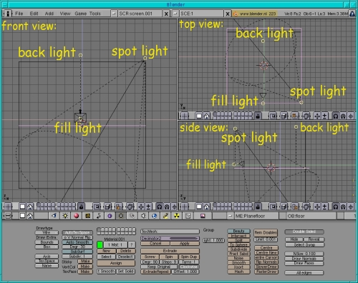The height and width of the screenshot is (283, 358).
Task: Toggle the Auto Smooth option
Action: pyautogui.click(x=77, y=242)
